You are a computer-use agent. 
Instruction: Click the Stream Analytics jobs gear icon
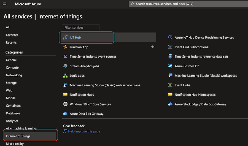click(x=65, y=66)
